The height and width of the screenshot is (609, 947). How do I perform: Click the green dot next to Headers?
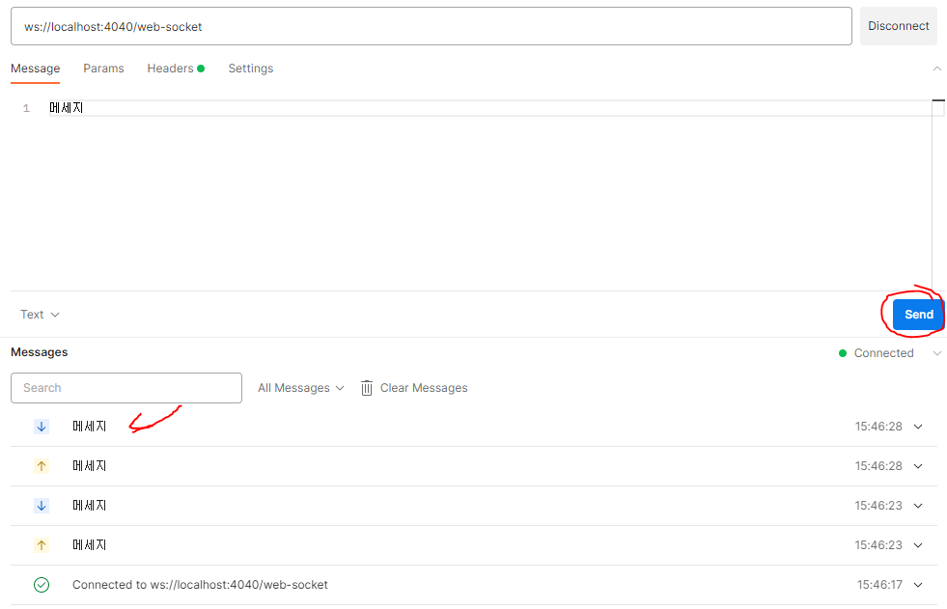tap(201, 69)
